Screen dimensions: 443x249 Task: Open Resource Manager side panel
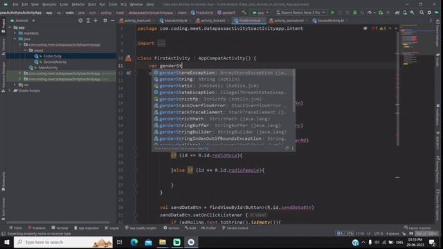[3, 77]
